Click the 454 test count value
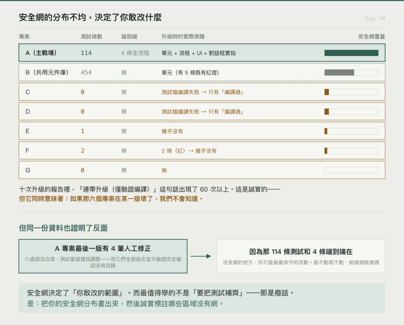Screen dimensions: 404x325 pos(86,73)
